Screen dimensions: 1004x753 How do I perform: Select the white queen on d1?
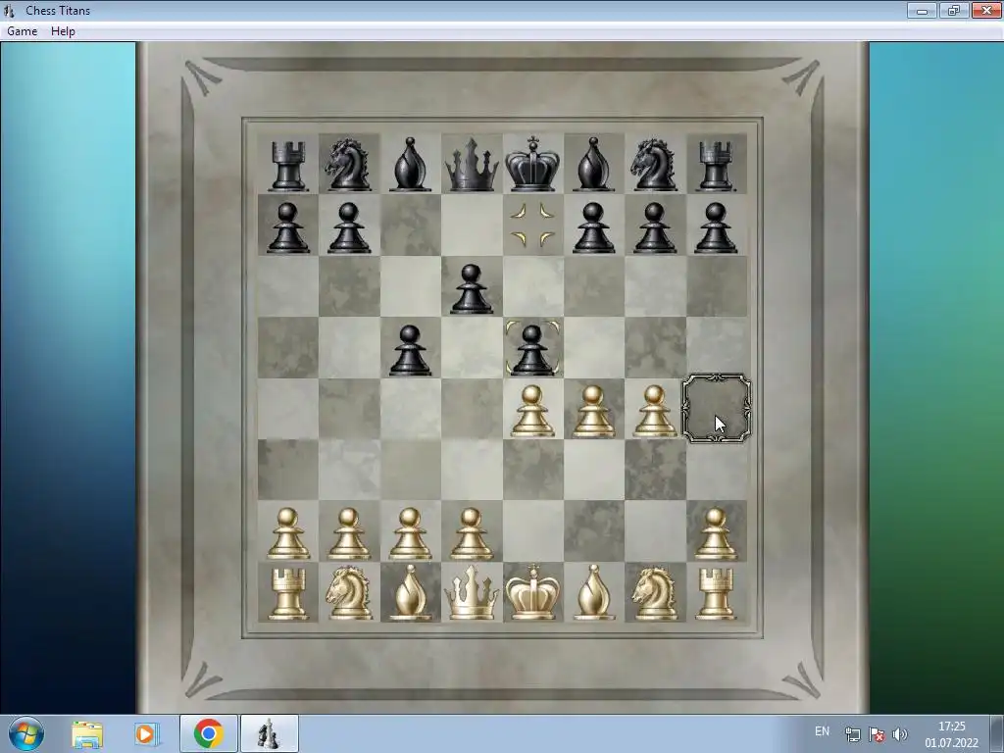[472, 593]
